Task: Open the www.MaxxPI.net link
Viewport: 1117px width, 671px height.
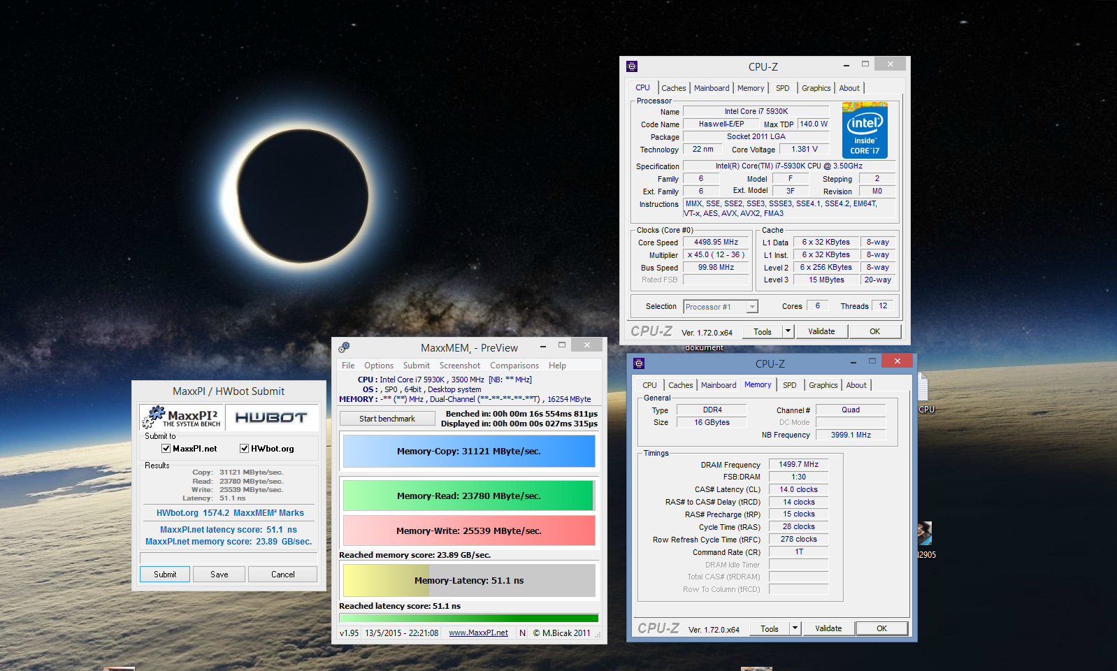Action: click(x=478, y=633)
